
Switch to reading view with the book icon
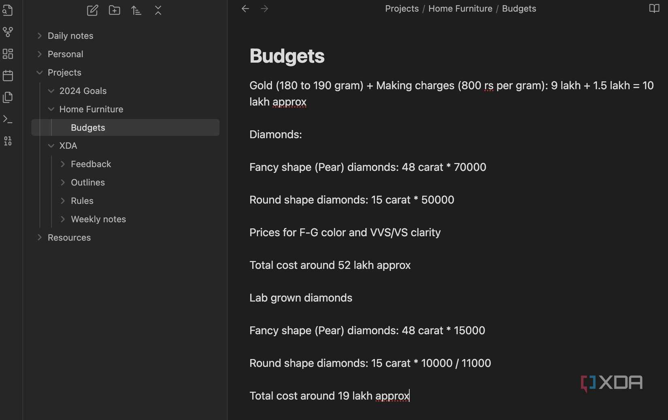[653, 8]
